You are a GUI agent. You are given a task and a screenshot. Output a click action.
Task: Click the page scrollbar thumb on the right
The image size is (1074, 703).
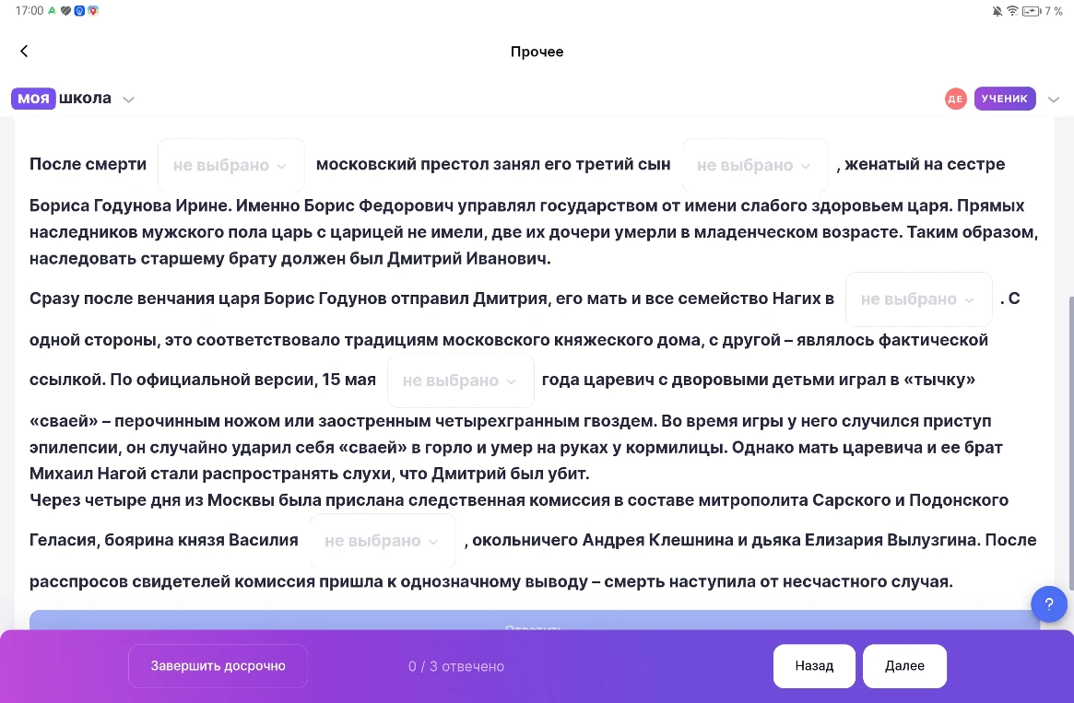coord(1070,441)
